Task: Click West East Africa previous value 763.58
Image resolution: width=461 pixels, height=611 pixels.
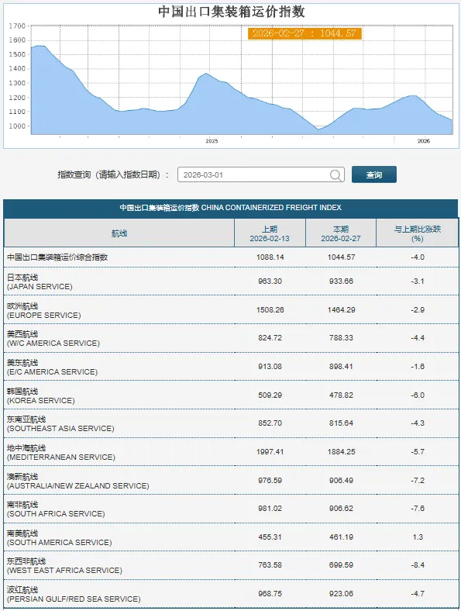Action: click(x=270, y=565)
